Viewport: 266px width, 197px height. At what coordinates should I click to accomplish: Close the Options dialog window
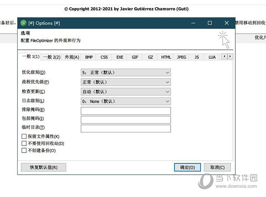pos(227,23)
